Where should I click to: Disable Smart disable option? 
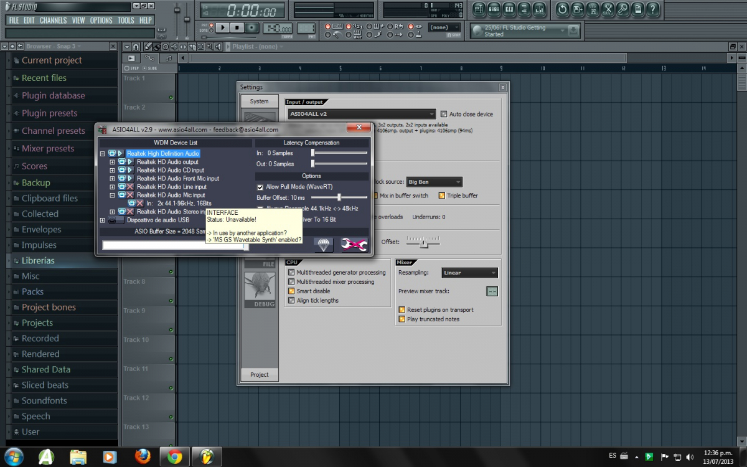click(291, 291)
